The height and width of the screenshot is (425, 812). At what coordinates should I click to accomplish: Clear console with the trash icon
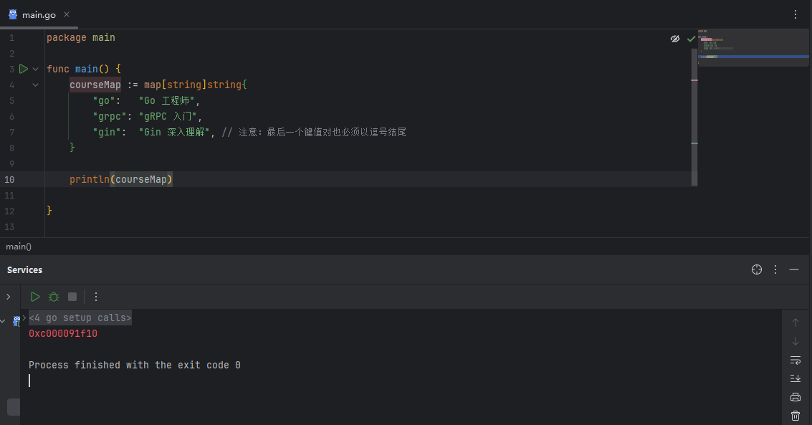coord(796,415)
